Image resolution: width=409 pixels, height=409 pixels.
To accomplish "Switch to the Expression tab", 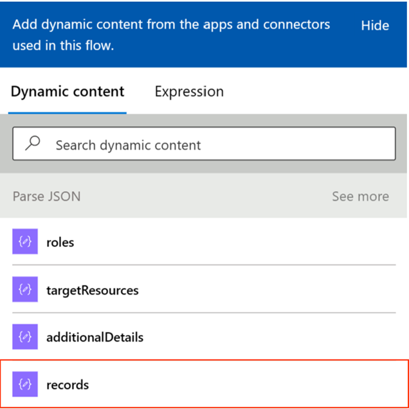I will (x=189, y=92).
